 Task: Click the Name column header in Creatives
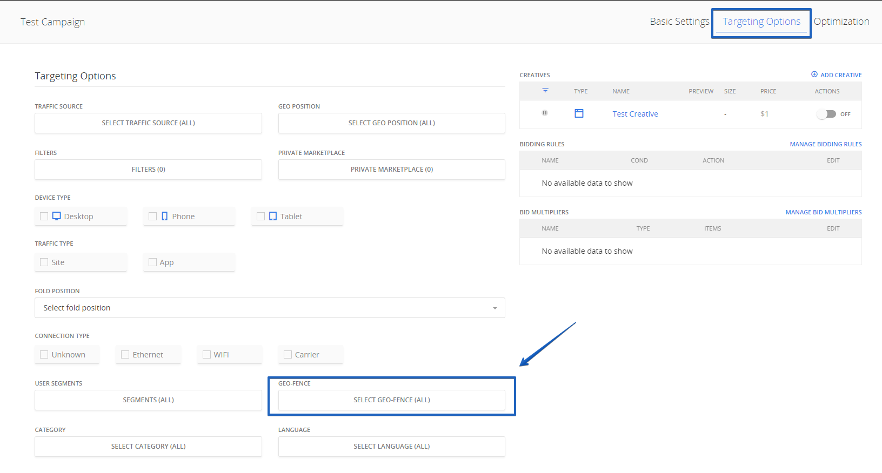(621, 91)
